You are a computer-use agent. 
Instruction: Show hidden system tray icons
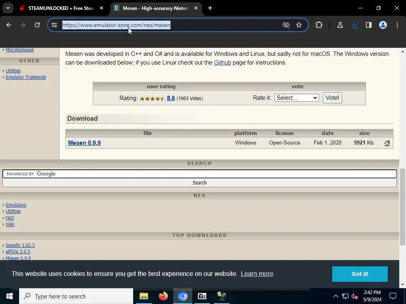click(x=335, y=296)
